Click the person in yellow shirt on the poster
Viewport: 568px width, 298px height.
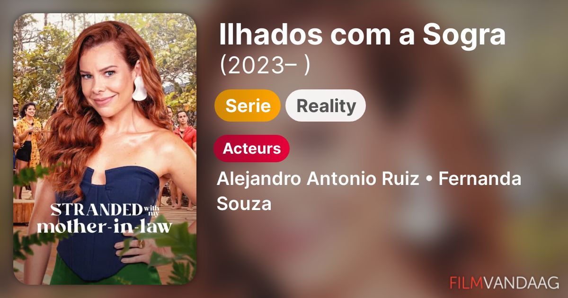click(28, 137)
